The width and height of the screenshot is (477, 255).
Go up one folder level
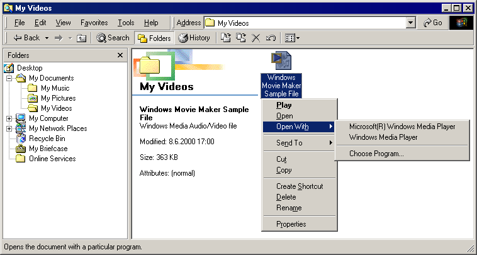coord(81,38)
